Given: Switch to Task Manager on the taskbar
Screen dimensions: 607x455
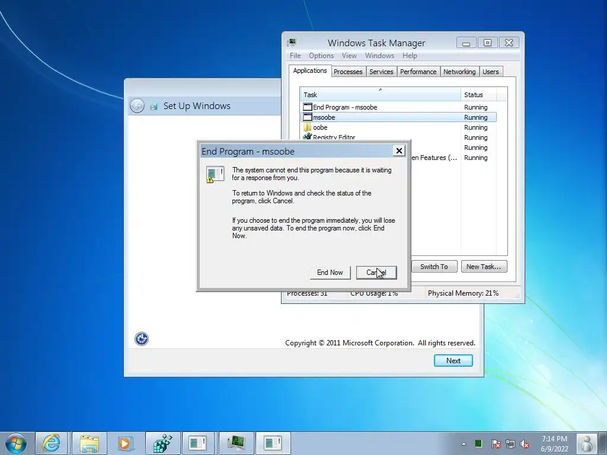Looking at the screenshot, I should coord(236,443).
